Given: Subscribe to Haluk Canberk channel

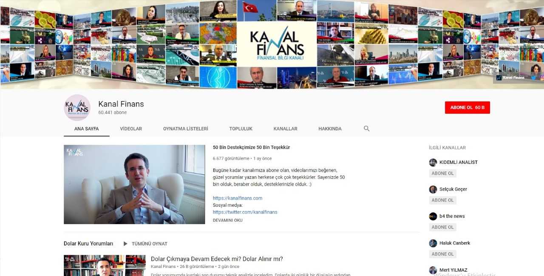Looking at the screenshot, I should click(x=442, y=254).
